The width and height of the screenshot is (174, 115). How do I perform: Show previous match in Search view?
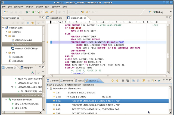pyautogui.click(x=117, y=81)
